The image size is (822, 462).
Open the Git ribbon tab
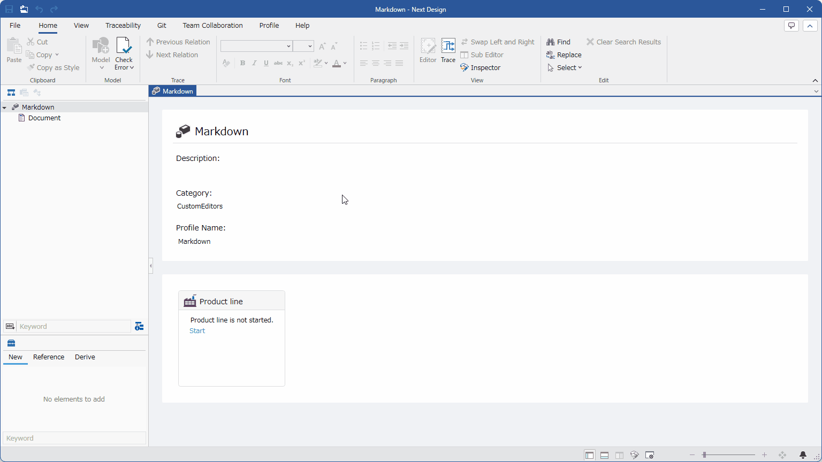(x=162, y=25)
